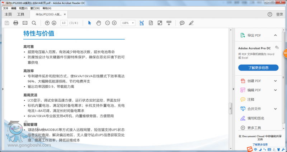
Task: Collapse the 导出 PDF section
Action: [275, 35]
